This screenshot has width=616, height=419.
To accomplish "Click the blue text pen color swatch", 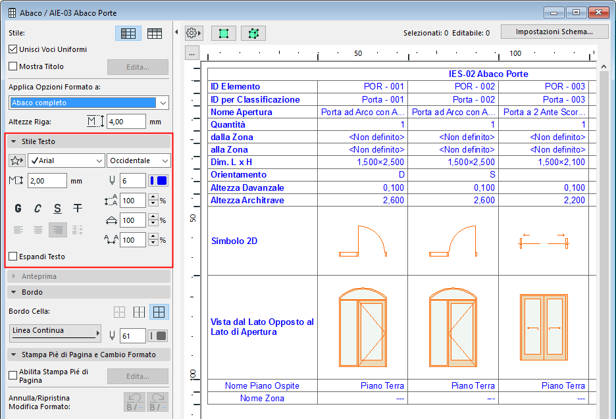I will 159,180.
